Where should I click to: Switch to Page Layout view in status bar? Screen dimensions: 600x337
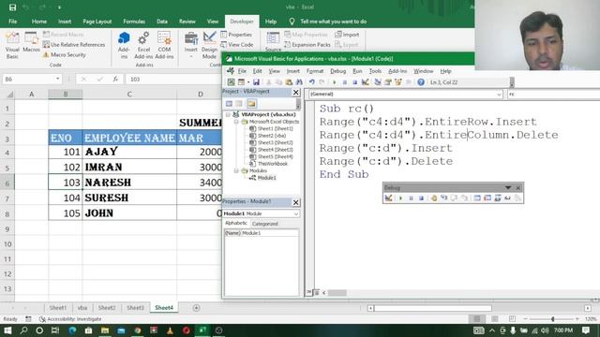click(494, 319)
